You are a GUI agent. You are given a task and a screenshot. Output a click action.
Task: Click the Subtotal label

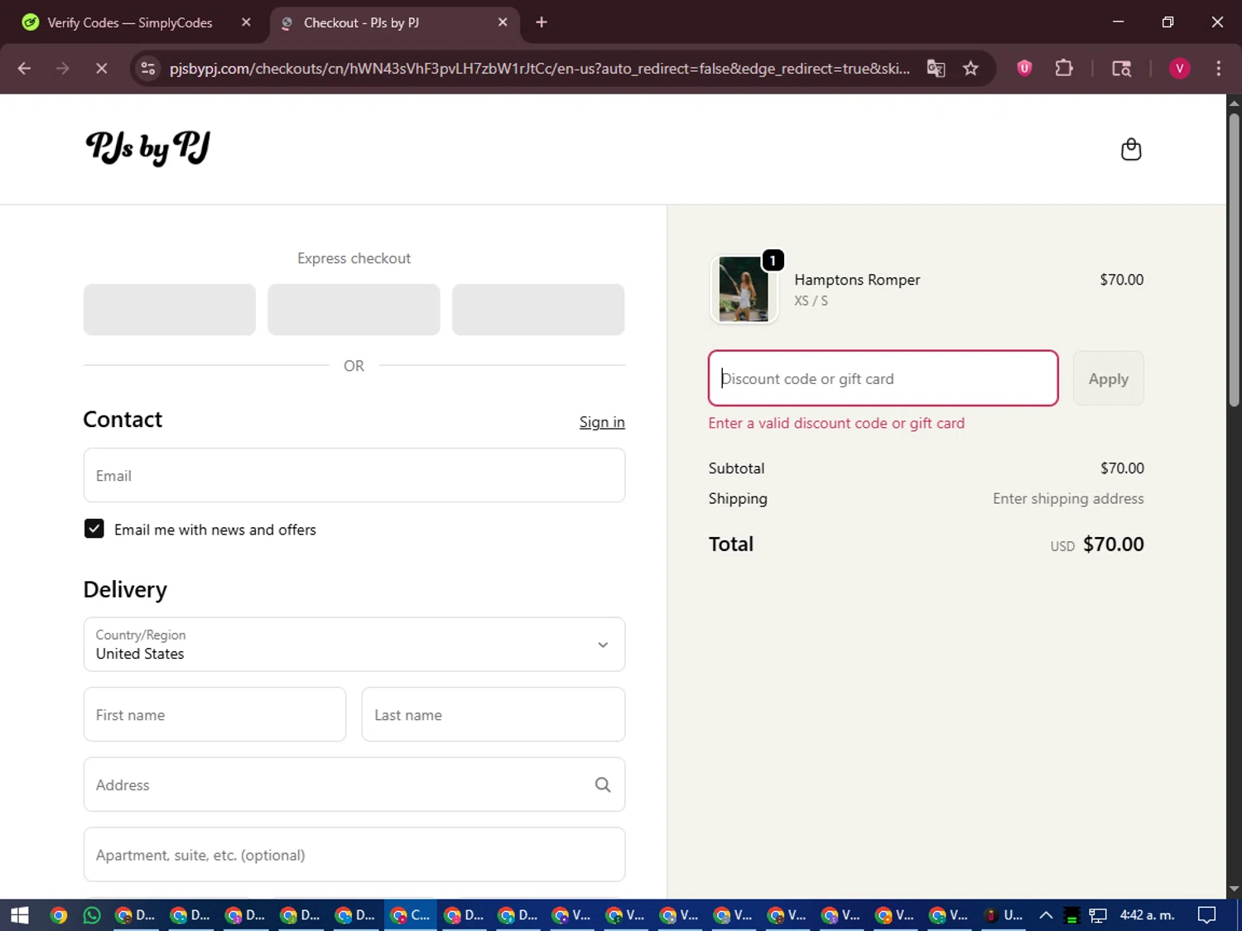click(x=736, y=468)
